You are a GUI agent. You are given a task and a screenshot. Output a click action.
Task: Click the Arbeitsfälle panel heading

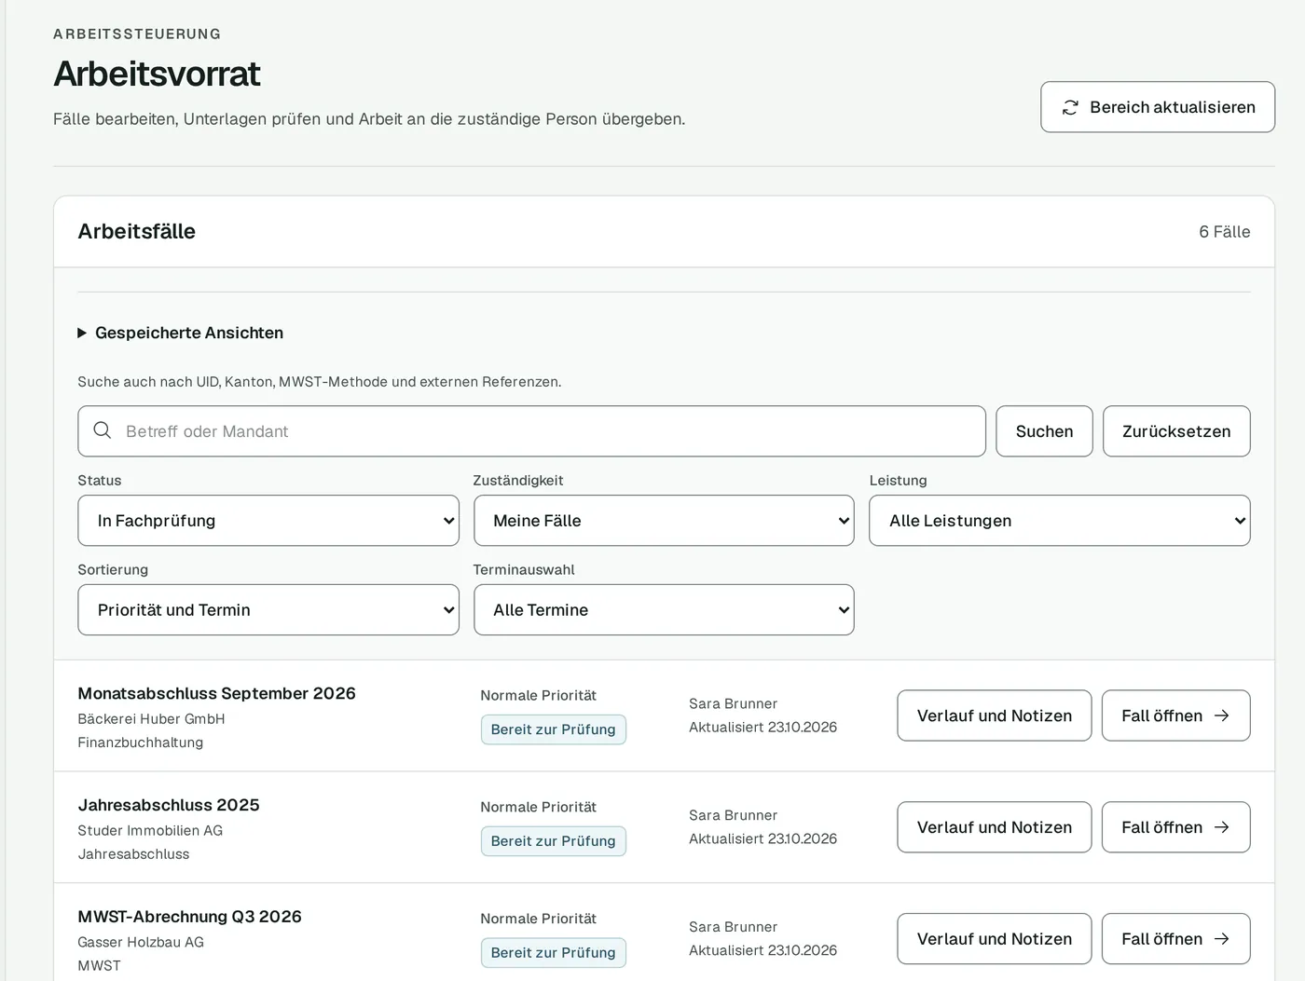point(137,232)
